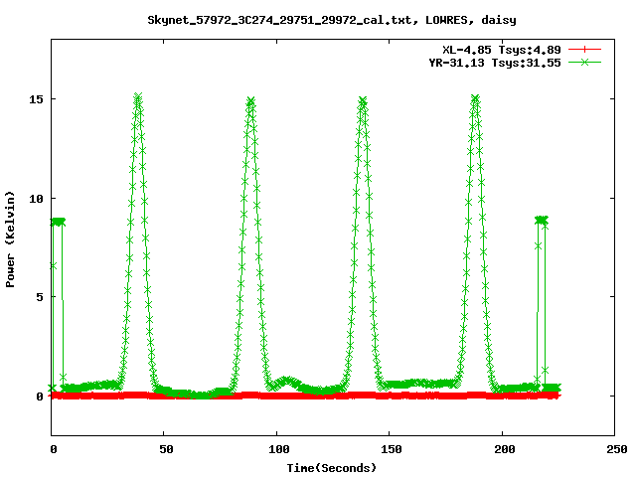Click the x-axis tick label 250

click(617, 449)
